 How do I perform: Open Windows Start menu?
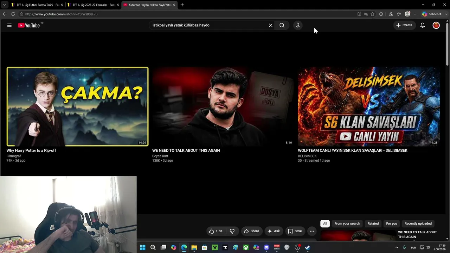pyautogui.click(x=142, y=247)
